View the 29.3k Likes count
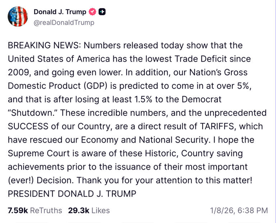 pos(78,210)
